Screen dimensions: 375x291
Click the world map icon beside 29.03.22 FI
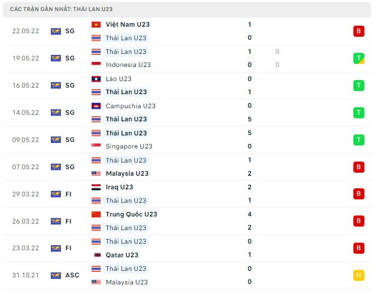click(56, 194)
